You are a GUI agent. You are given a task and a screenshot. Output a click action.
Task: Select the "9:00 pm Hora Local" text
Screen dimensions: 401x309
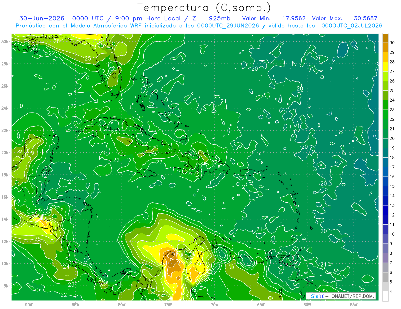pos(149,18)
